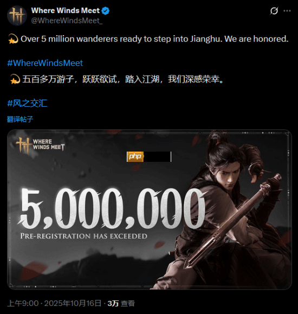
Task: Open the Where Winds Meet profile avatar
Action: tap(17, 15)
